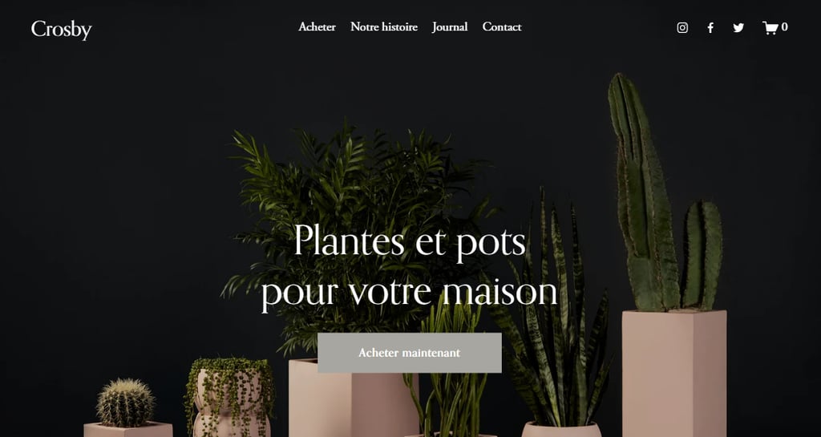The height and width of the screenshot is (437, 821).
Task: Open the Facebook page icon
Action: click(x=710, y=28)
